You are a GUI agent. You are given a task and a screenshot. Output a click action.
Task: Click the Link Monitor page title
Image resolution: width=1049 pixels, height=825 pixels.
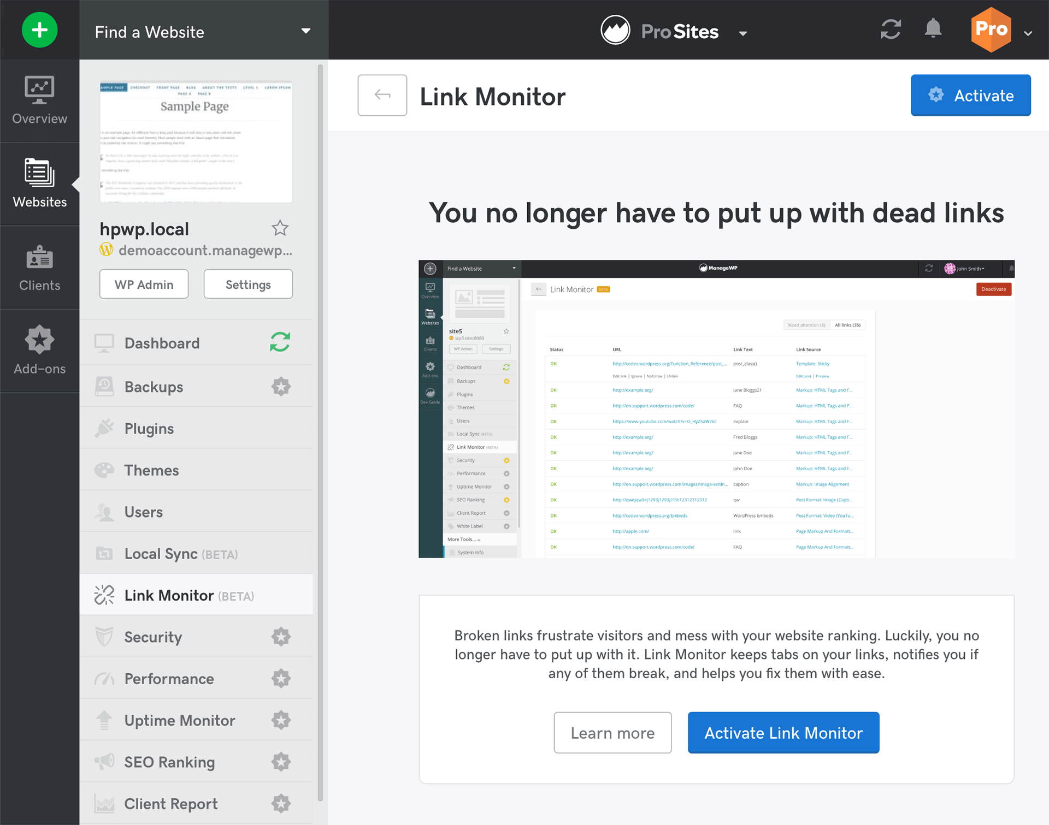[492, 97]
